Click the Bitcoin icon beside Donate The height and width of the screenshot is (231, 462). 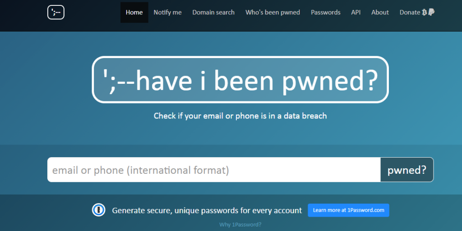424,13
